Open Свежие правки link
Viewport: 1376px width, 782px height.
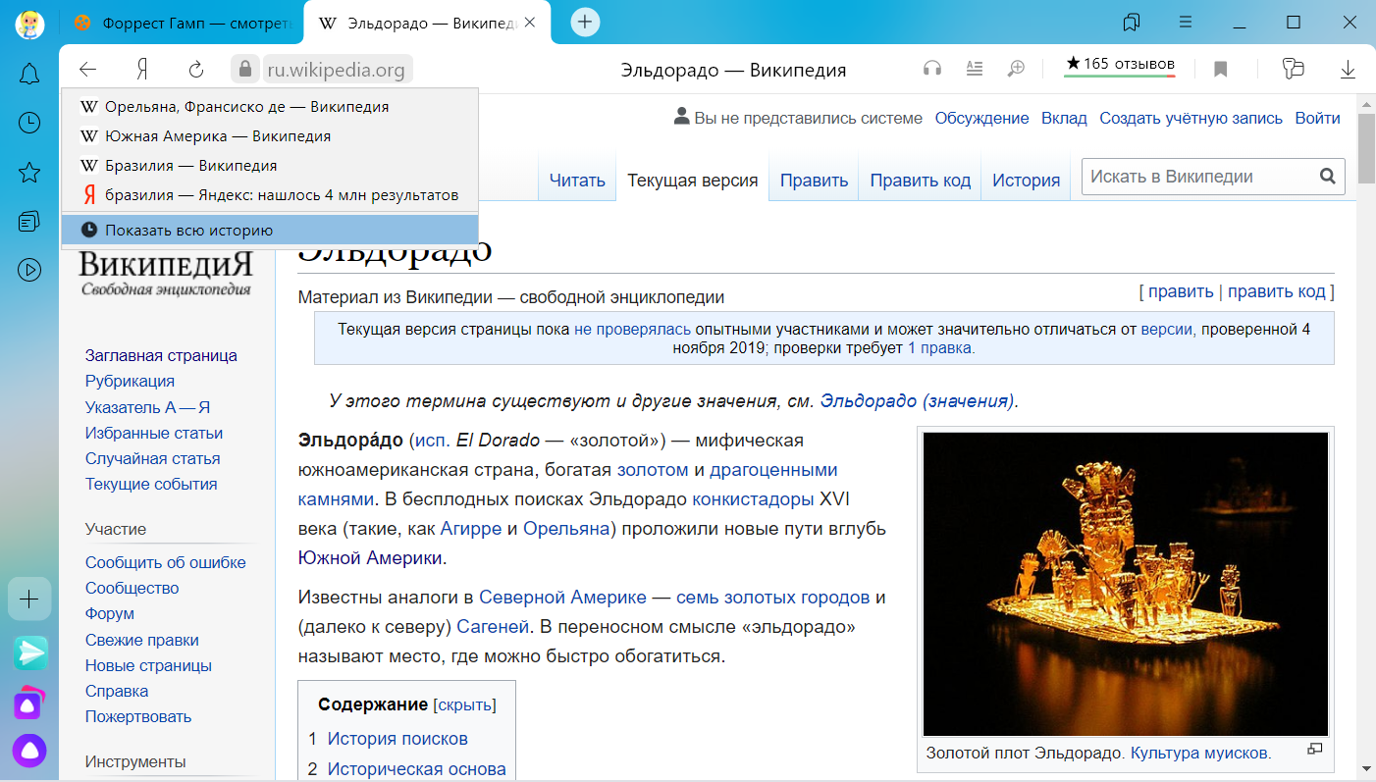[x=141, y=640]
